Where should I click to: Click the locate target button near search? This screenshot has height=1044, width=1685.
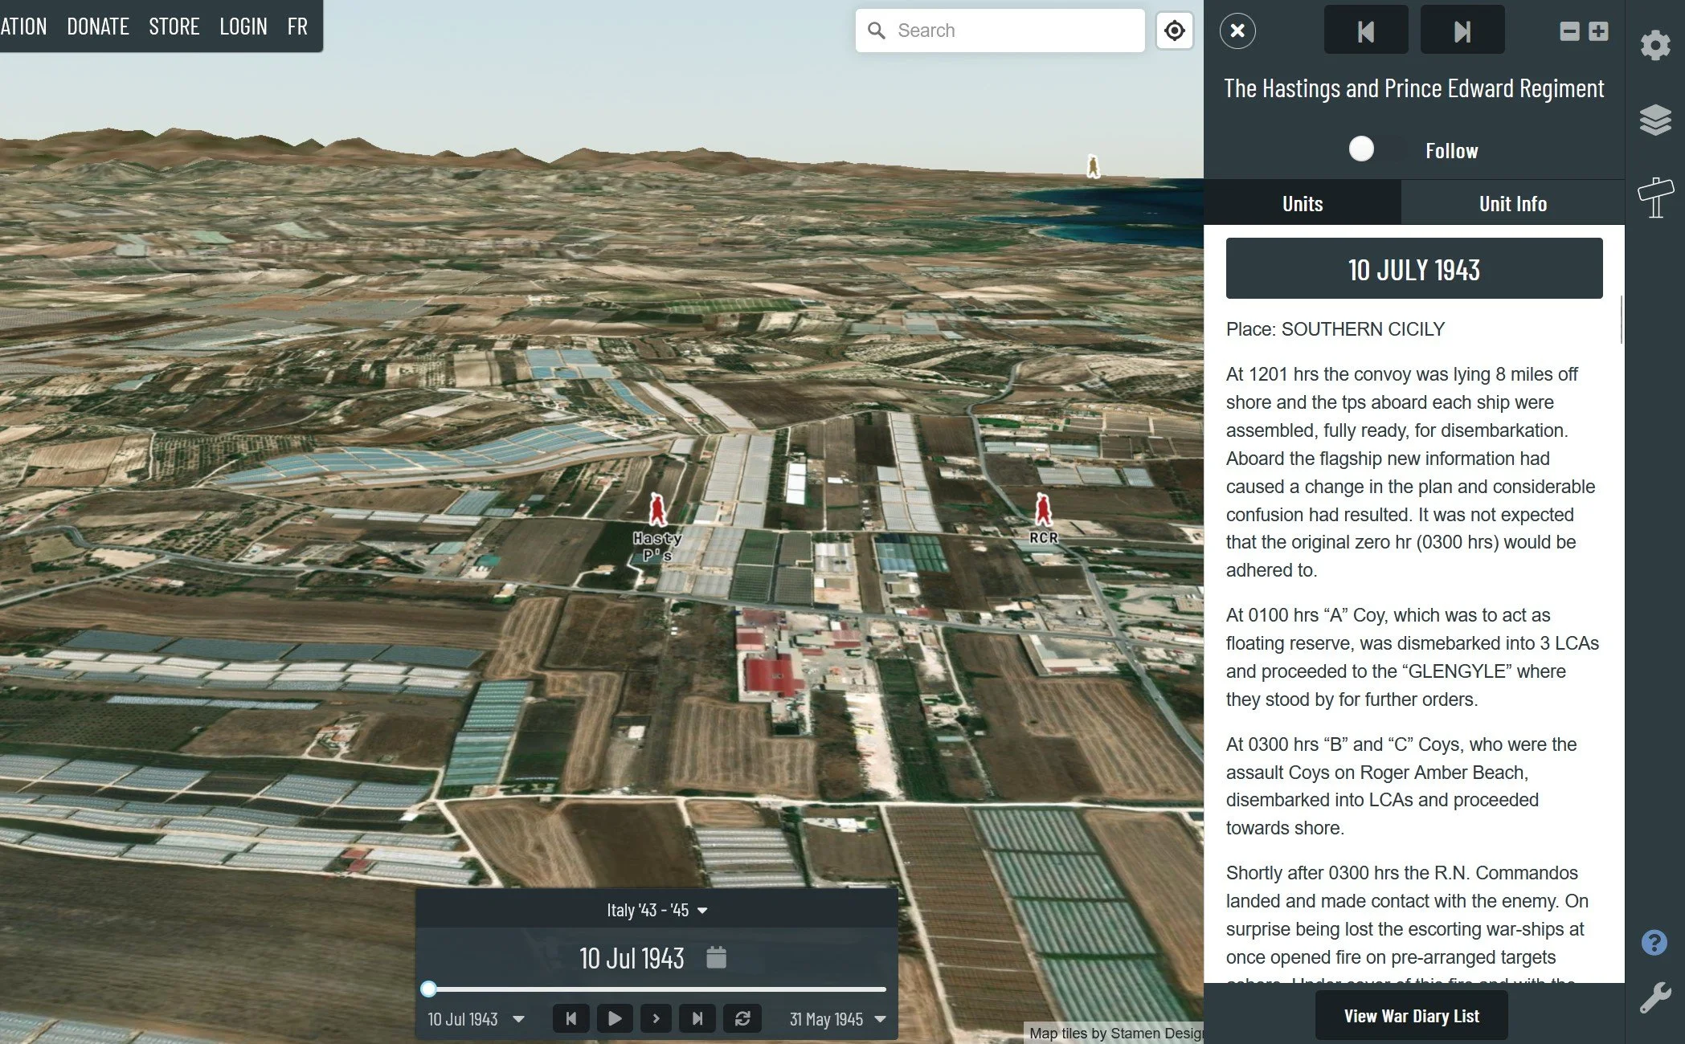[1174, 31]
